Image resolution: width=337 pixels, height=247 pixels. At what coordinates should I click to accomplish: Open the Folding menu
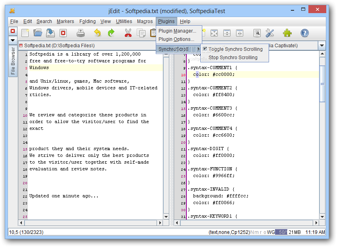click(x=87, y=21)
